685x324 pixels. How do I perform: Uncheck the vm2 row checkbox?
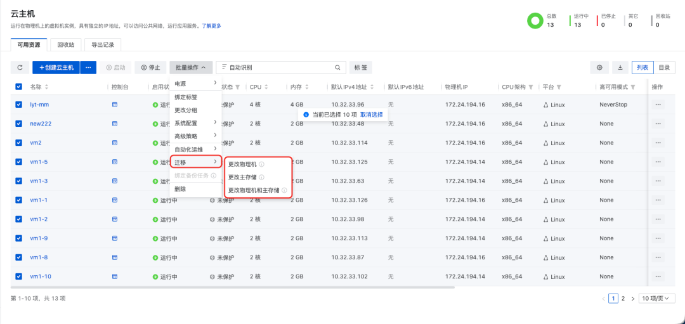pos(19,143)
